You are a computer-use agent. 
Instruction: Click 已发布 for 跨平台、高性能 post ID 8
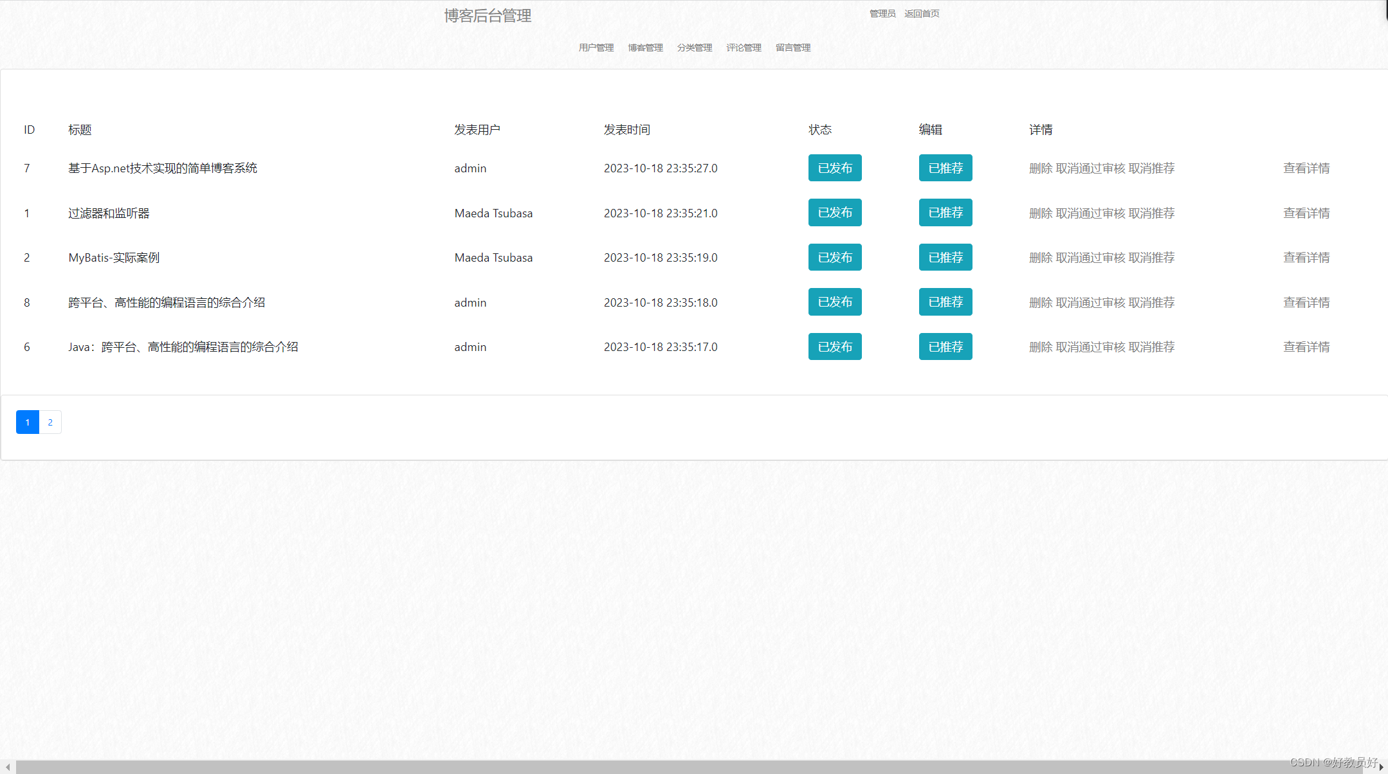[x=834, y=302]
